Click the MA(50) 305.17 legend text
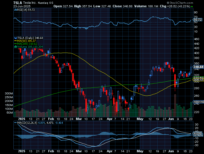Screen dimensions: 204x154 (27, 41)
